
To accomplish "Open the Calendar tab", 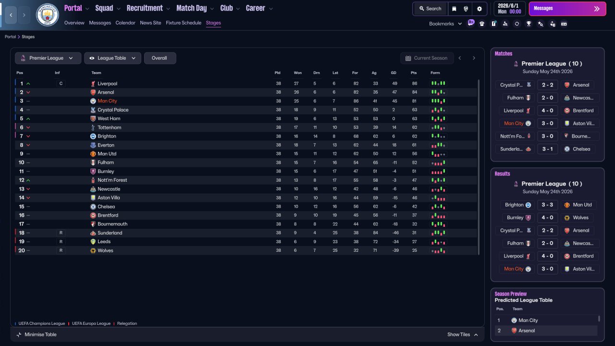I will coord(125,23).
